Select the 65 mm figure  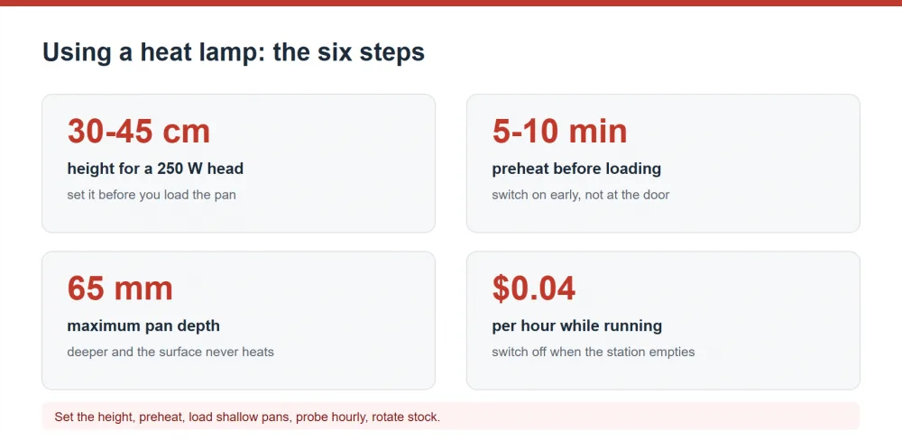[x=120, y=289]
